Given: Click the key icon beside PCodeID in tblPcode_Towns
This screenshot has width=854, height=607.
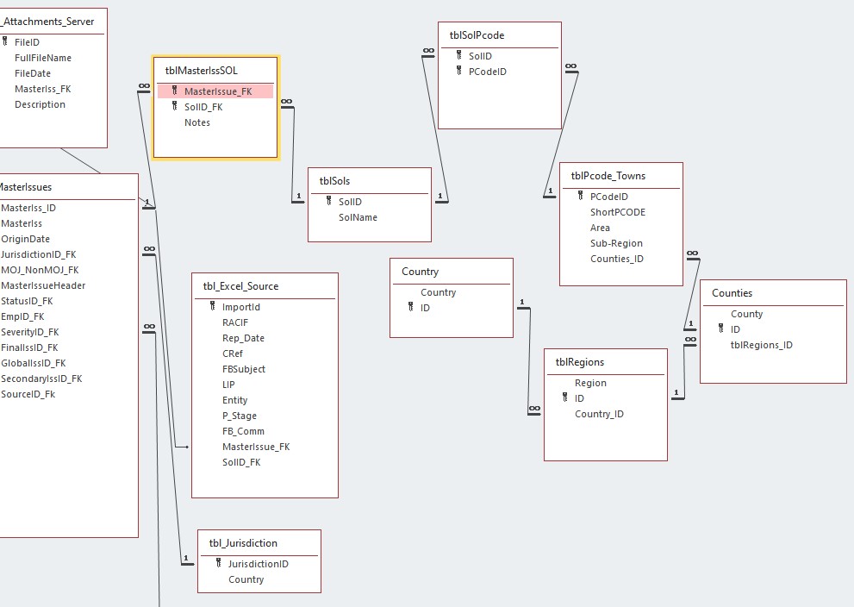Looking at the screenshot, I should tap(581, 196).
